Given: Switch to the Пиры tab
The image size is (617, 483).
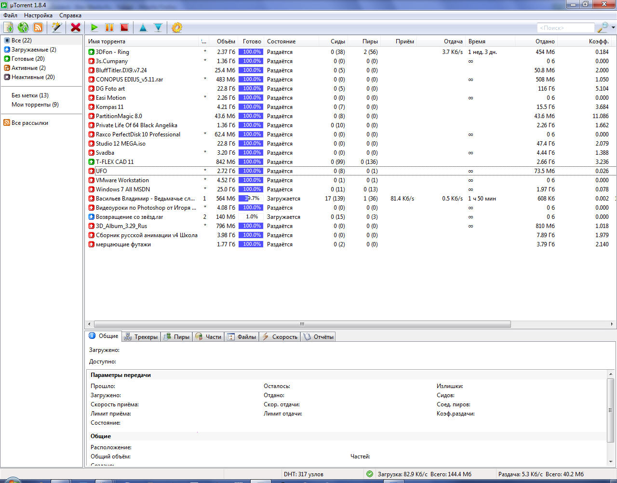Looking at the screenshot, I should 176,337.
